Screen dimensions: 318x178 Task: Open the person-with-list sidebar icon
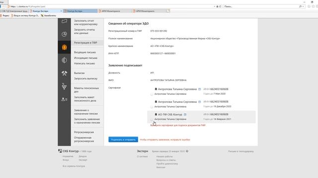pos(64,99)
